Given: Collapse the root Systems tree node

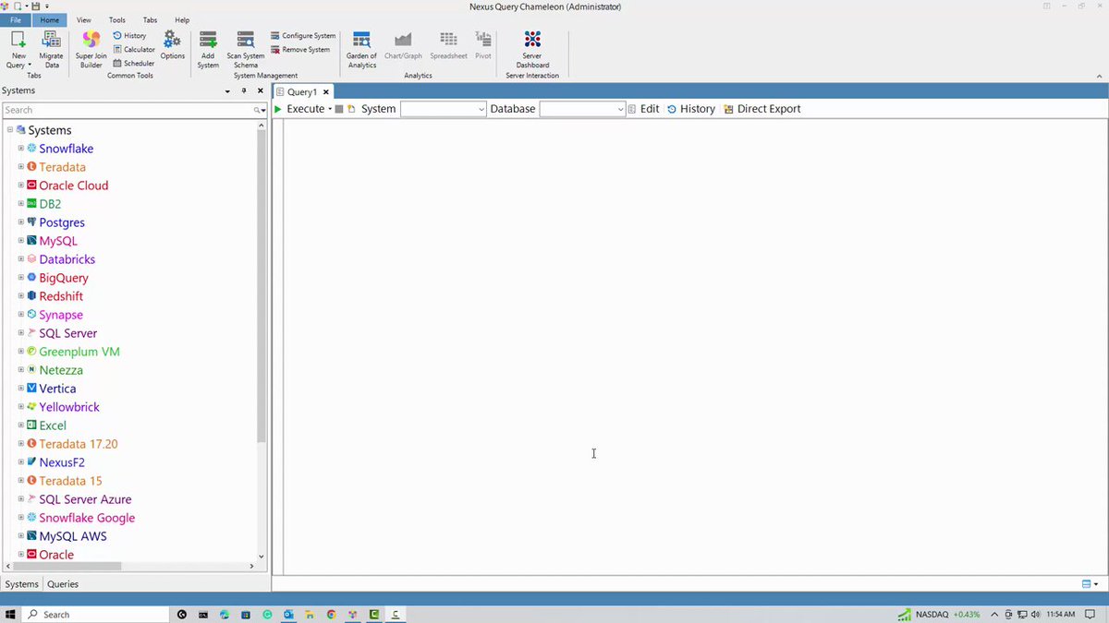Looking at the screenshot, I should 10,130.
